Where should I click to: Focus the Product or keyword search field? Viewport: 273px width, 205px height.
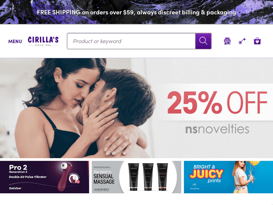coord(131,41)
